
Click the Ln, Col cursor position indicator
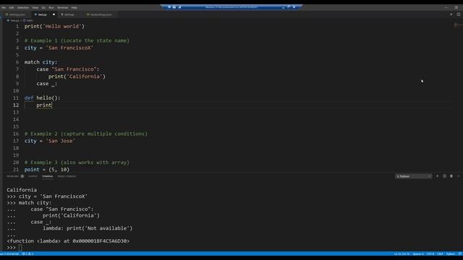402,254
